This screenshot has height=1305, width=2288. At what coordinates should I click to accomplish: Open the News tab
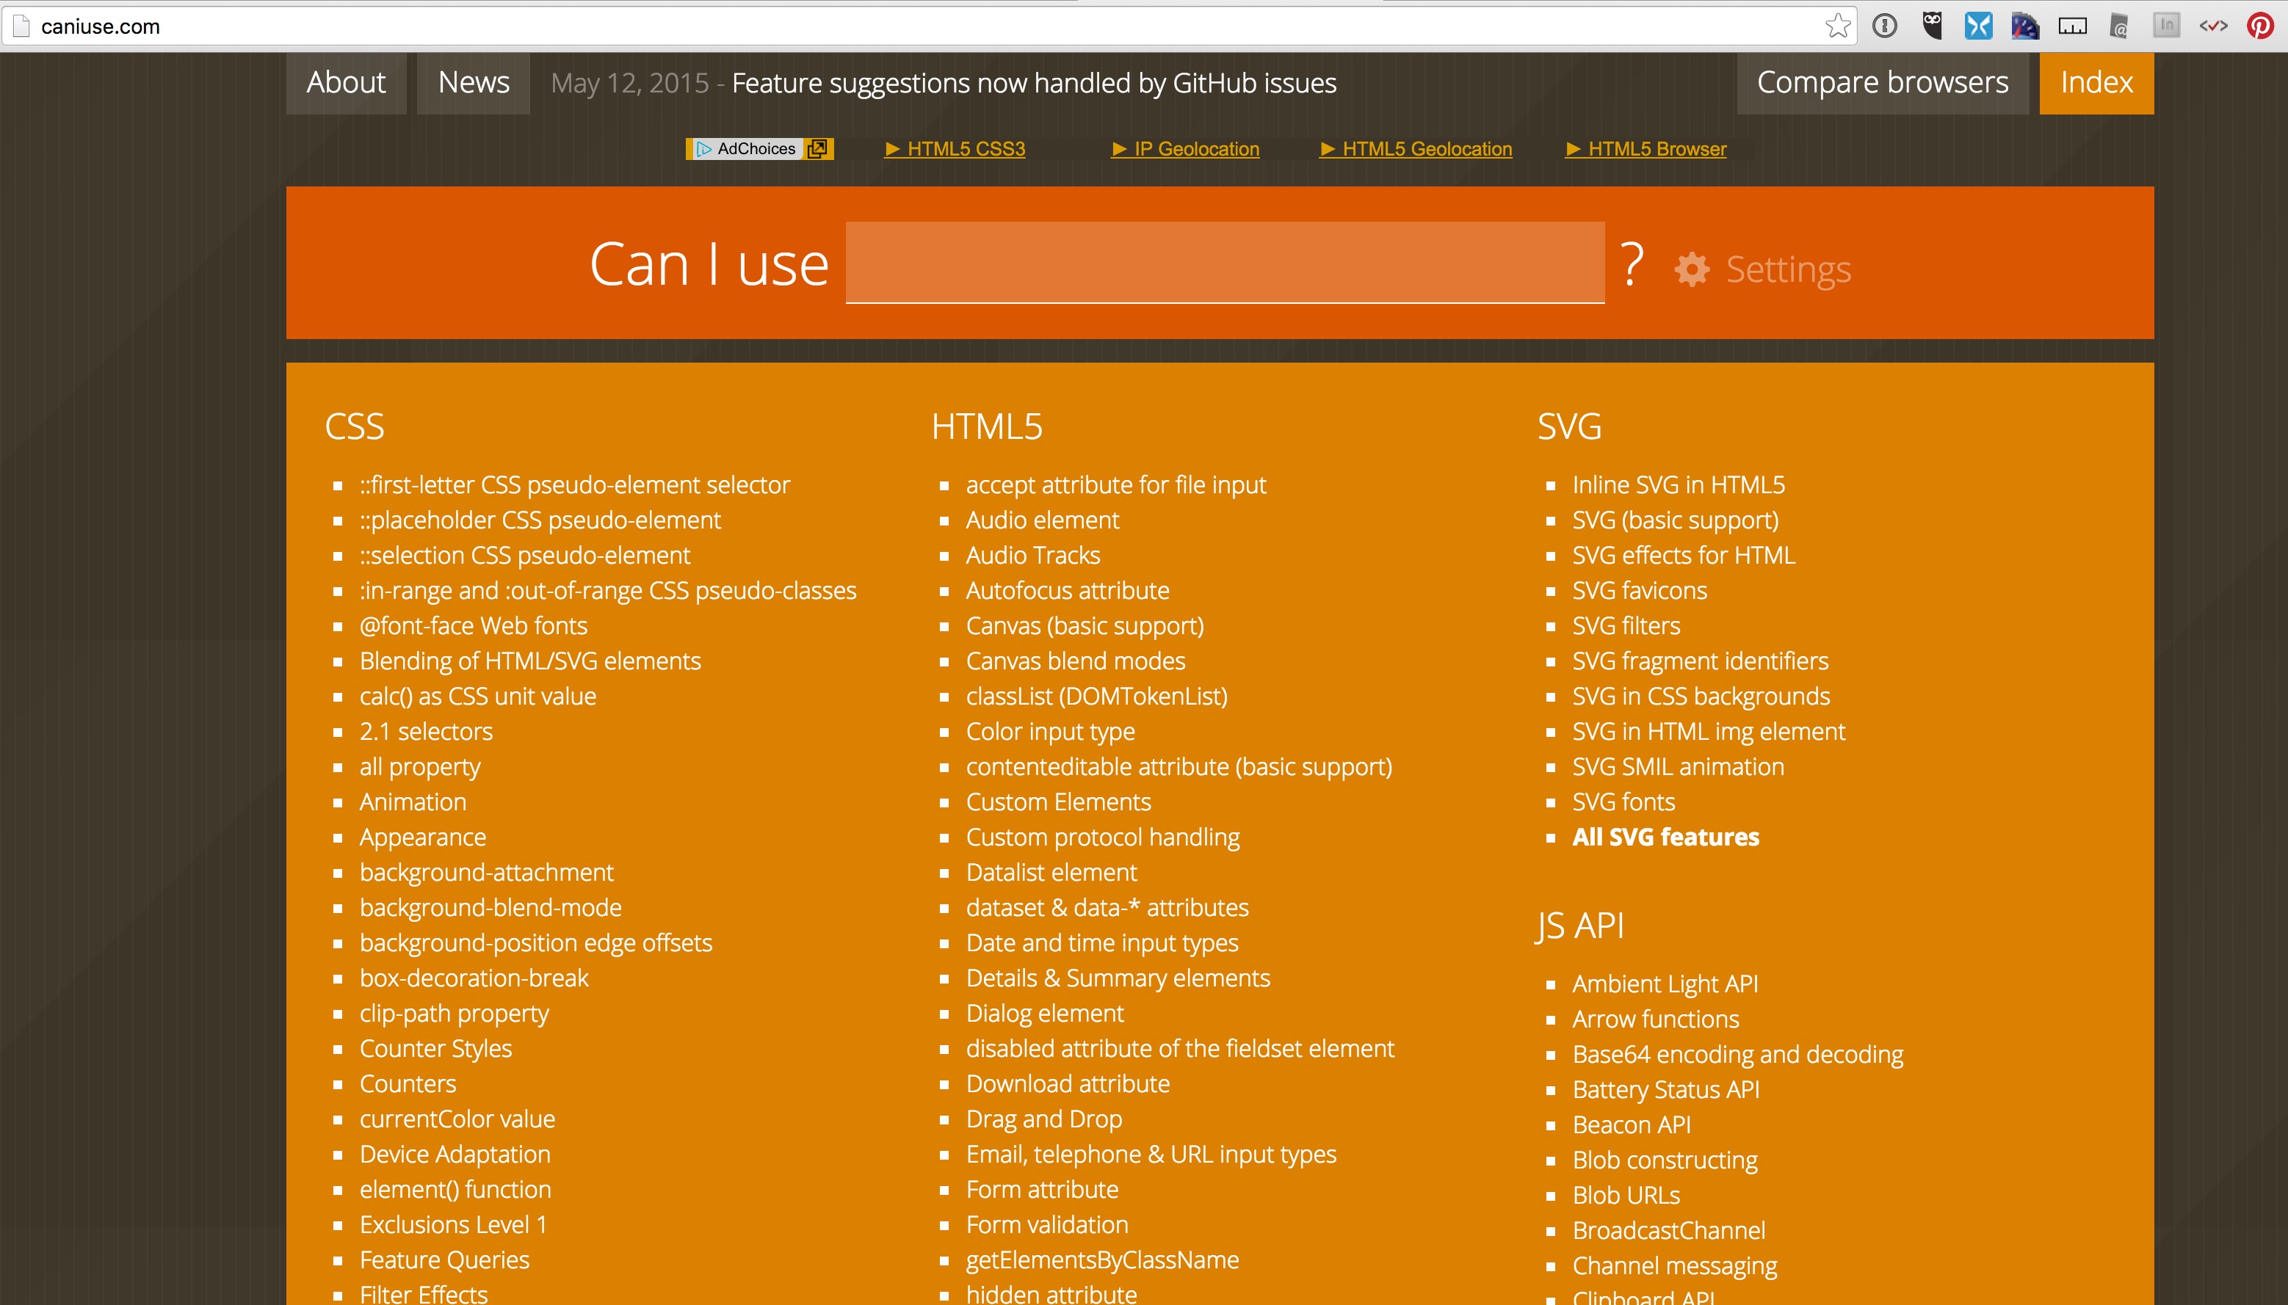[474, 82]
